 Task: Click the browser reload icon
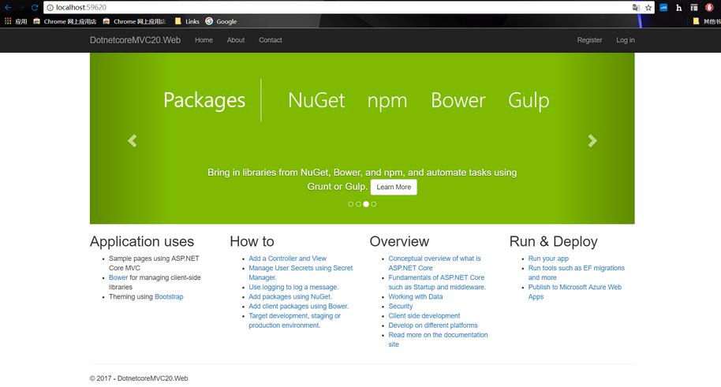(35, 7)
